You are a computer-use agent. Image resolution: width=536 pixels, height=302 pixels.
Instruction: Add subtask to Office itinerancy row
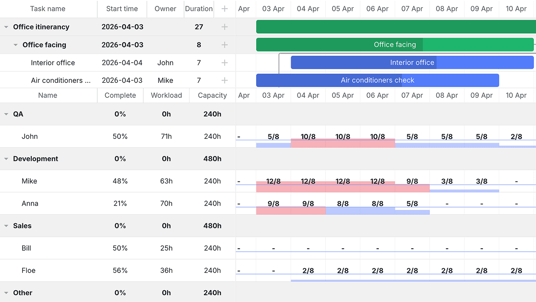tap(224, 27)
